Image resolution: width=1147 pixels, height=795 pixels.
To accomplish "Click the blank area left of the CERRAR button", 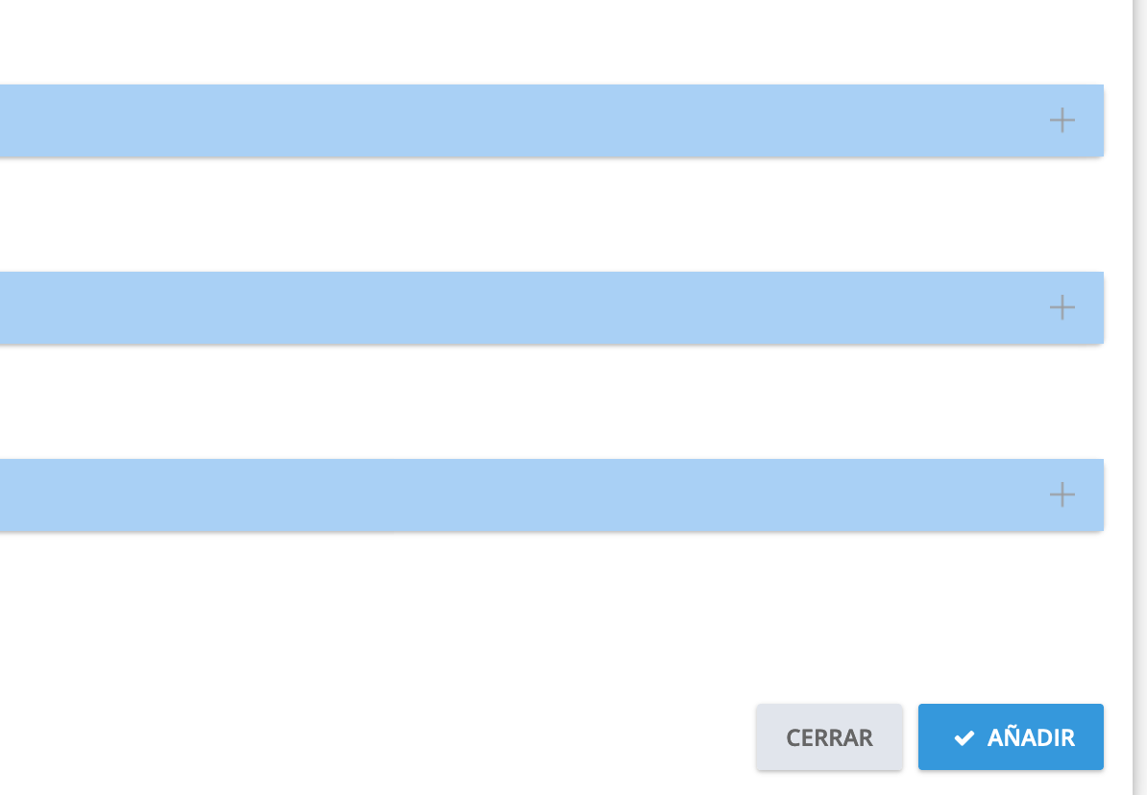I will tap(384, 737).
